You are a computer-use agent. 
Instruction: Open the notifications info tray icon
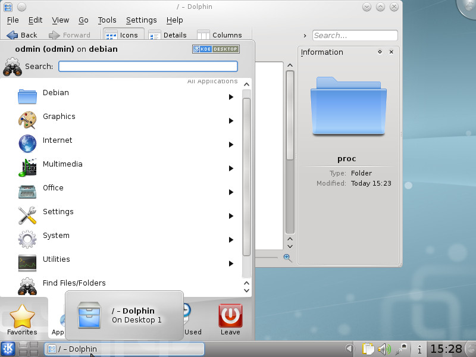point(419,349)
